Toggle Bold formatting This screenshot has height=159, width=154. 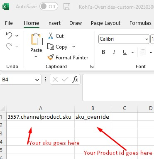[103, 52]
